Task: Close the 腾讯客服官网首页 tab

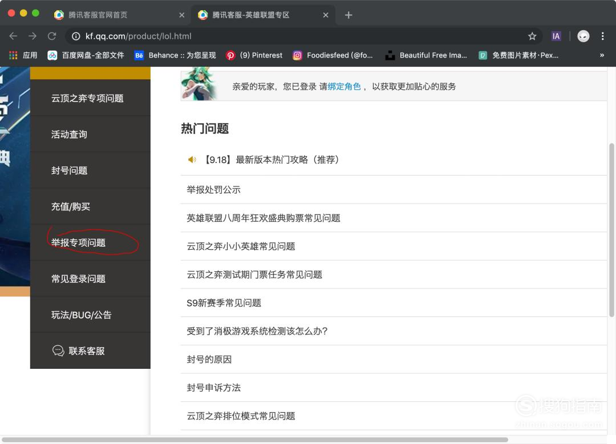Action: pos(181,15)
